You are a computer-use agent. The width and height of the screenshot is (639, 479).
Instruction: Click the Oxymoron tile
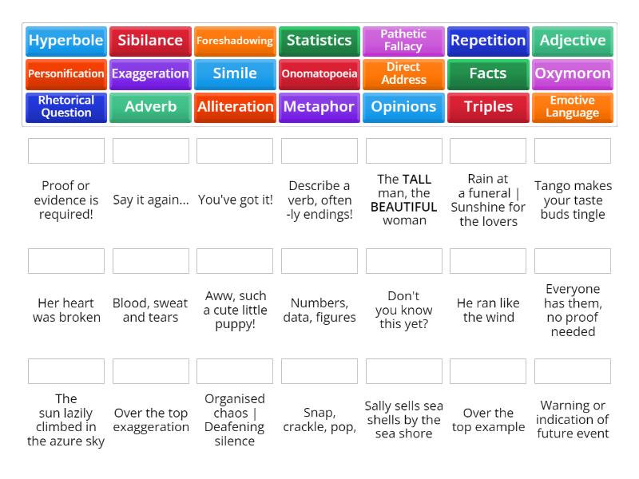tap(573, 73)
